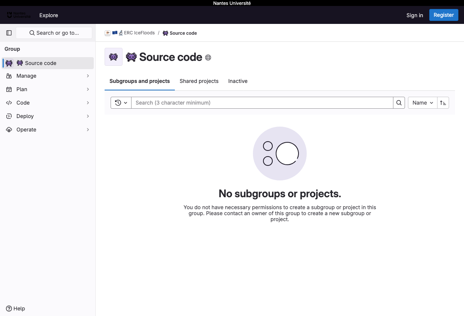This screenshot has height=316, width=464.
Task: Click the Deploy icon in sidebar
Action: [x=9, y=116]
